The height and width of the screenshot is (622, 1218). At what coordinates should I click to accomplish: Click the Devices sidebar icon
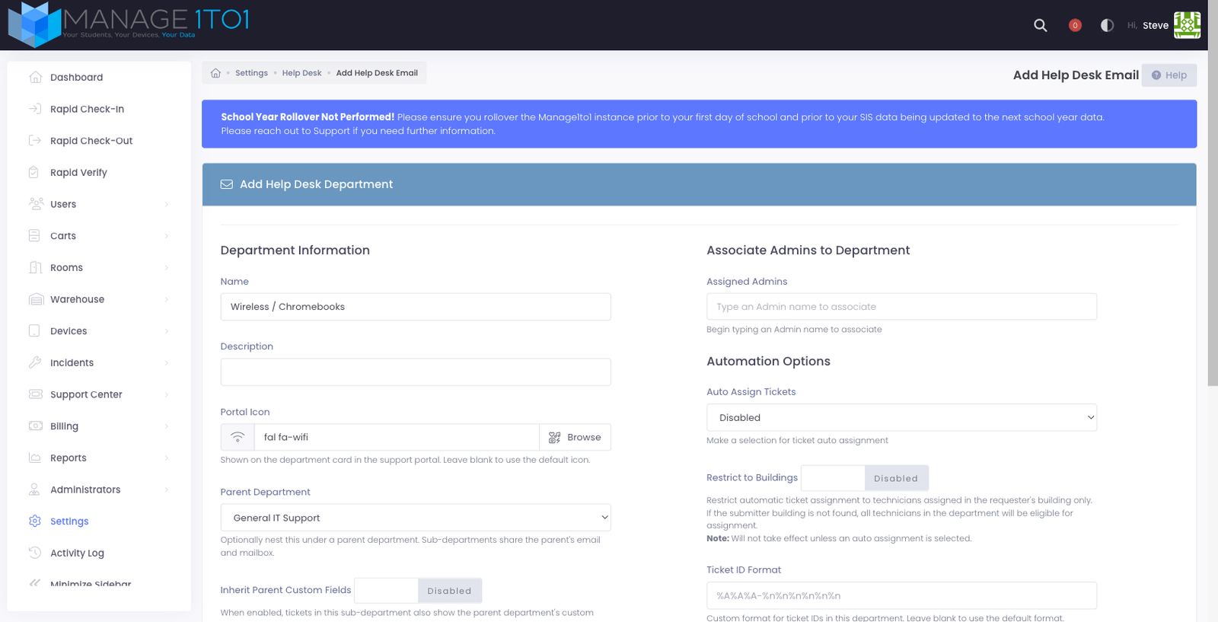[34, 331]
